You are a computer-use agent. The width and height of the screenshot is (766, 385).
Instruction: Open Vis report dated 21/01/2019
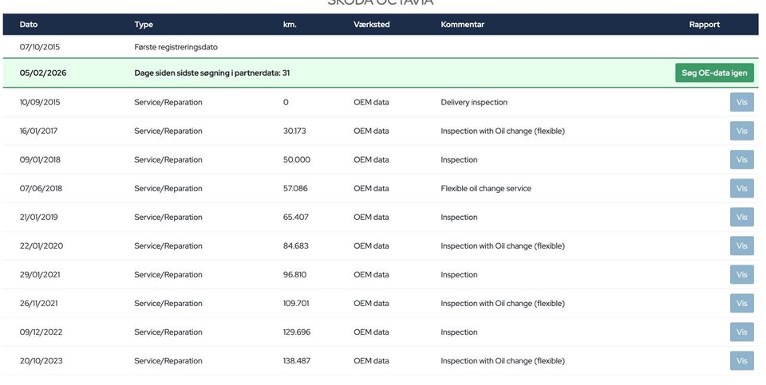coord(741,217)
